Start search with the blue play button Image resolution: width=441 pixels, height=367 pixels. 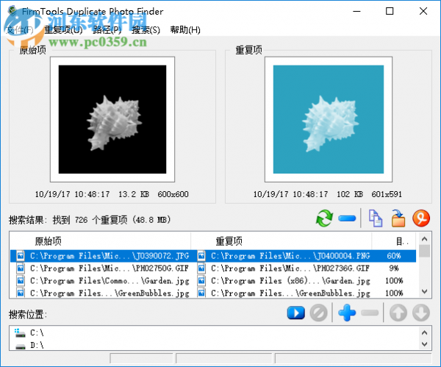click(x=296, y=313)
